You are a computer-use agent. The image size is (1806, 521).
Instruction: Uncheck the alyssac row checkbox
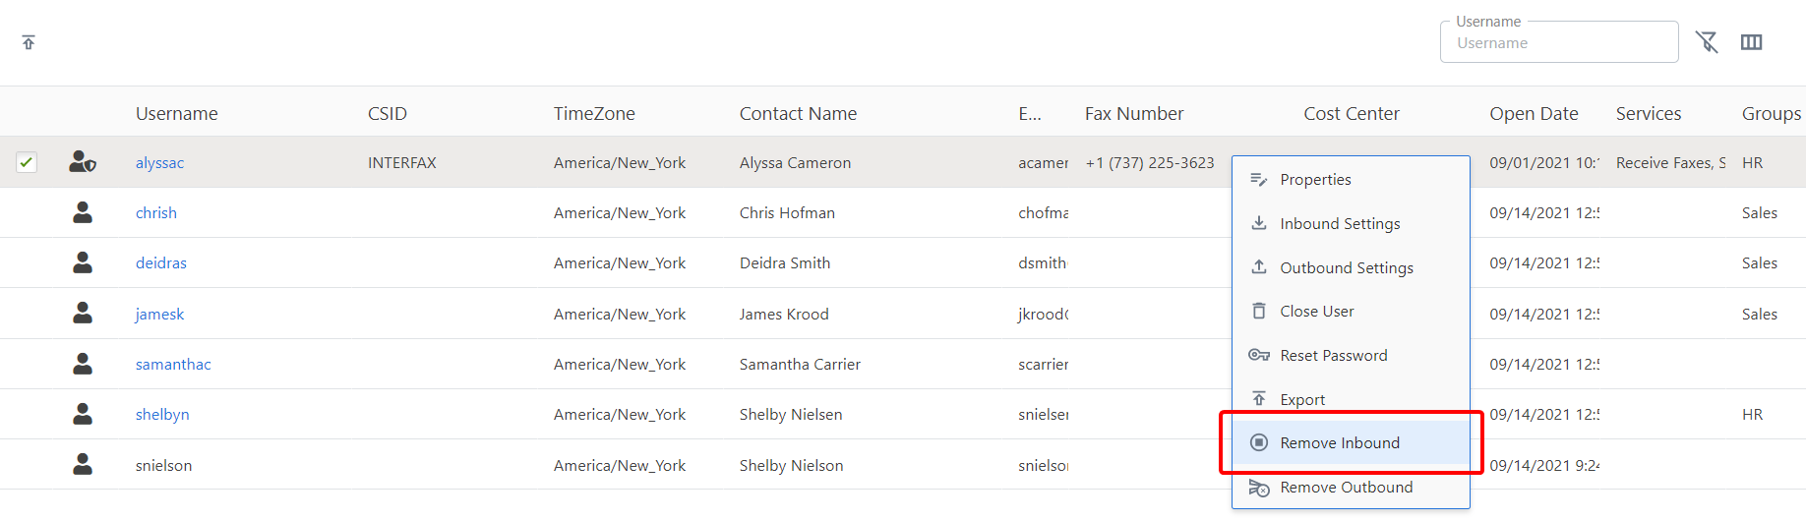click(27, 162)
